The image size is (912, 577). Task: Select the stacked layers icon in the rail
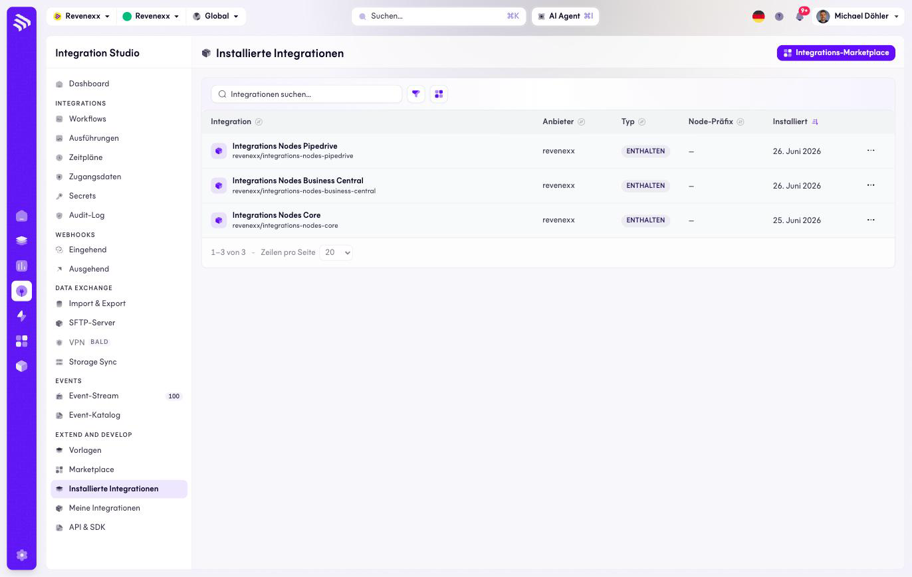click(21, 241)
